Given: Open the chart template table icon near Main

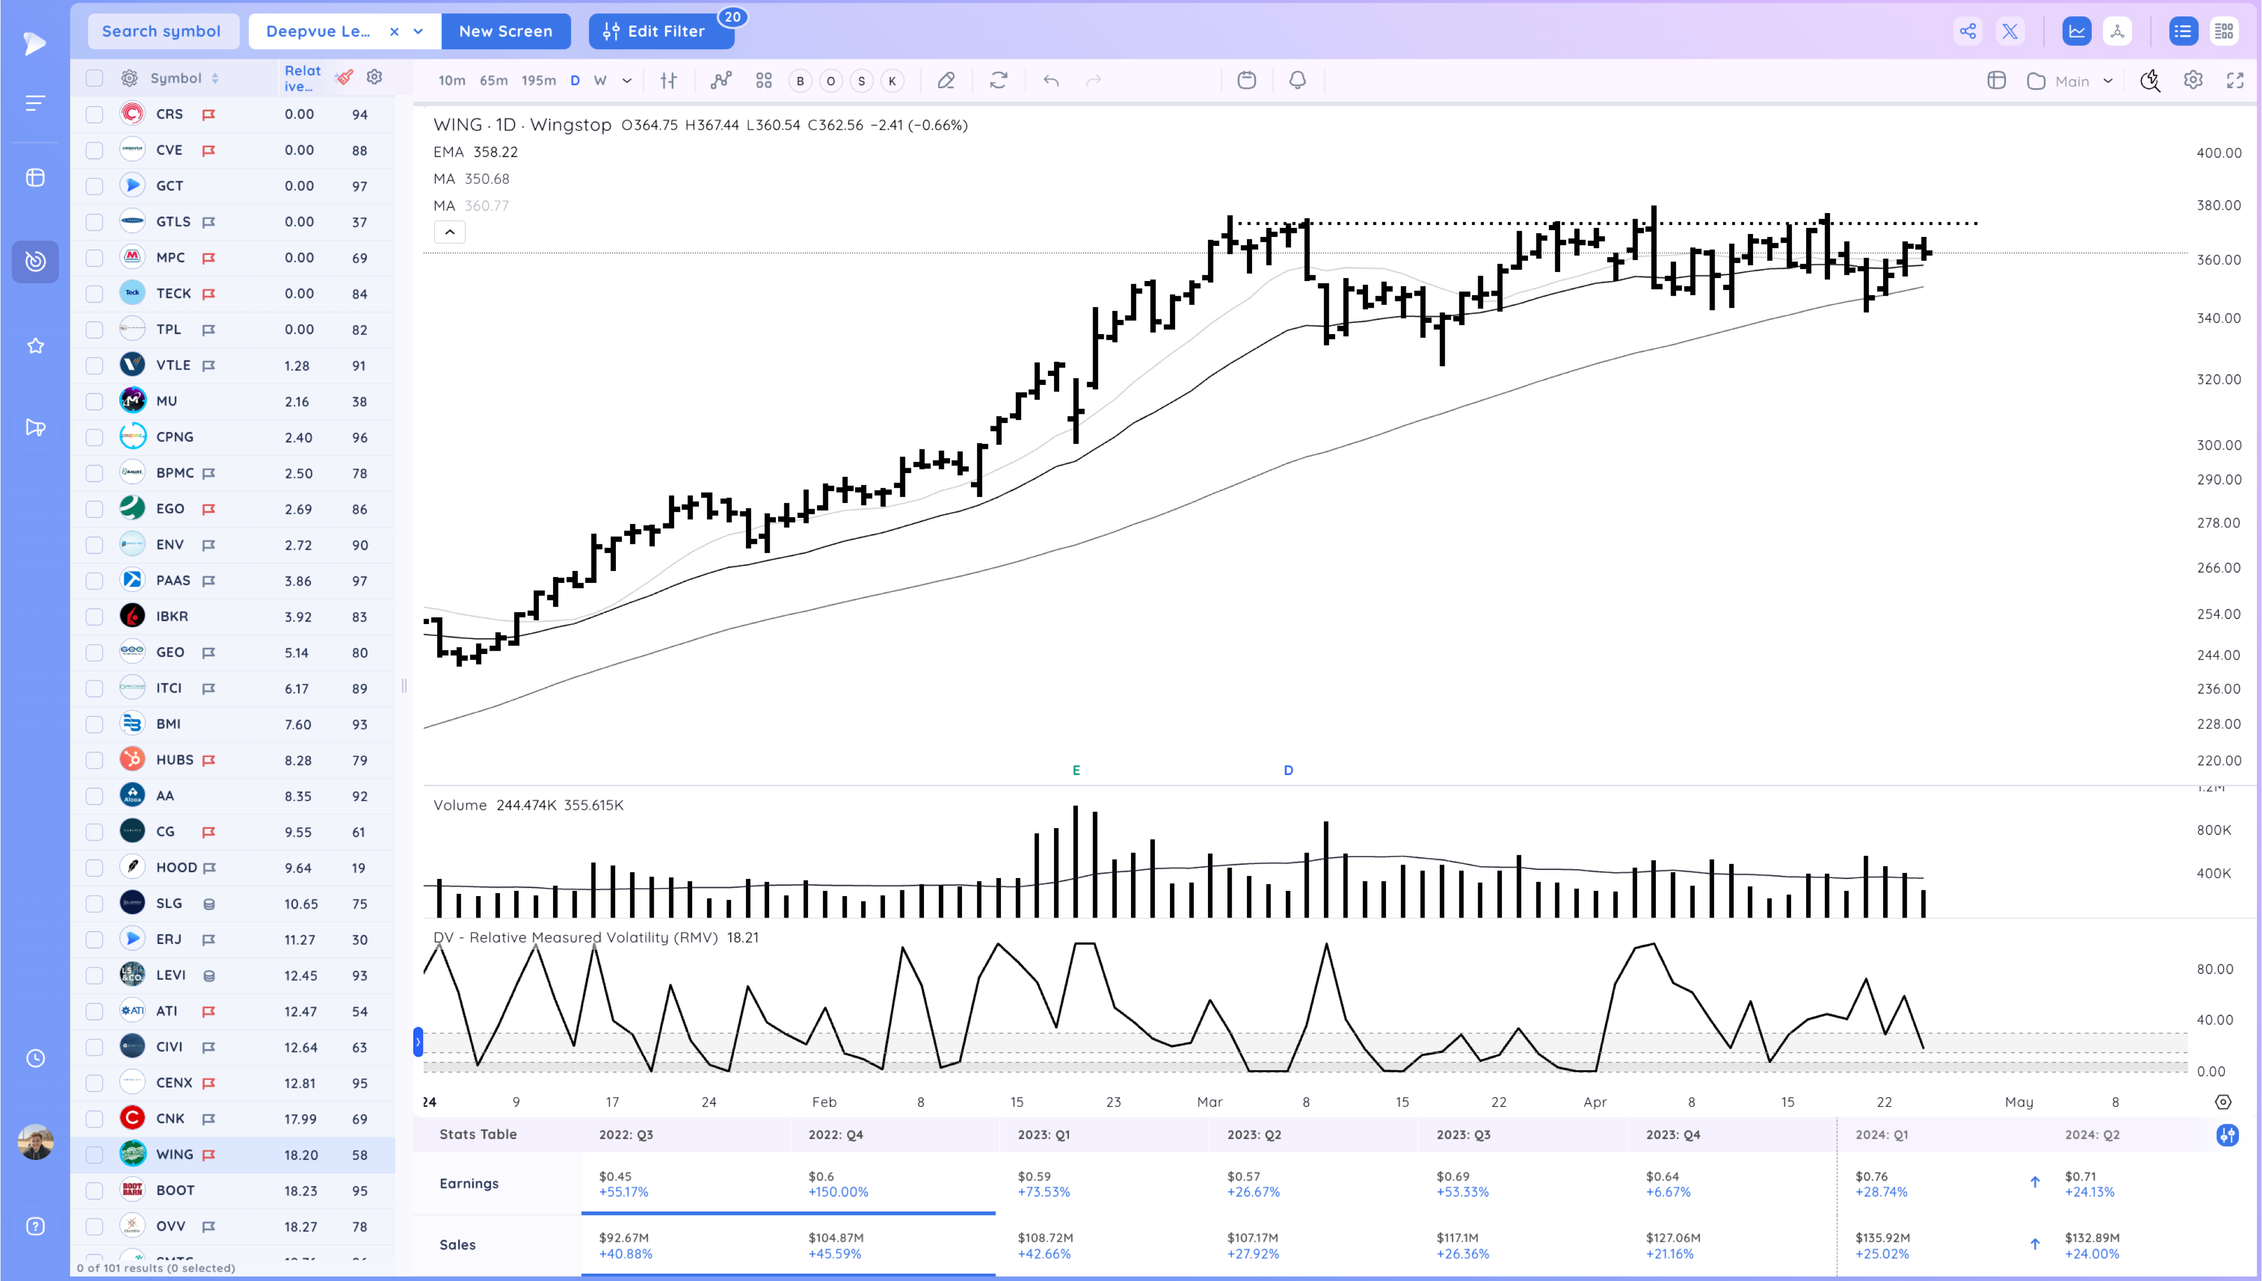Looking at the screenshot, I should pos(1996,81).
